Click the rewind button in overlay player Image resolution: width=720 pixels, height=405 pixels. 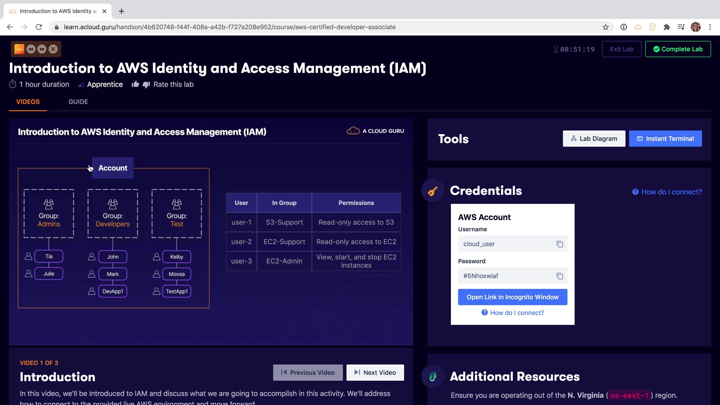31,49
